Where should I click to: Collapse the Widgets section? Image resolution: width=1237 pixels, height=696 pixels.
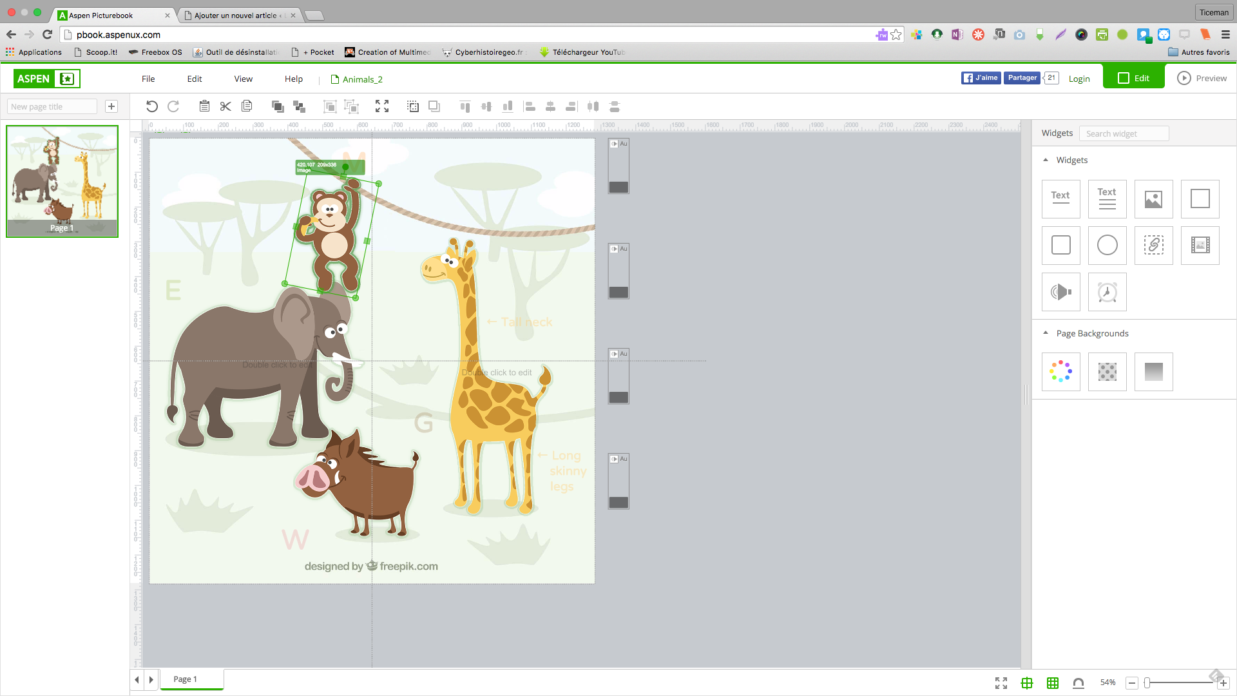1046,160
